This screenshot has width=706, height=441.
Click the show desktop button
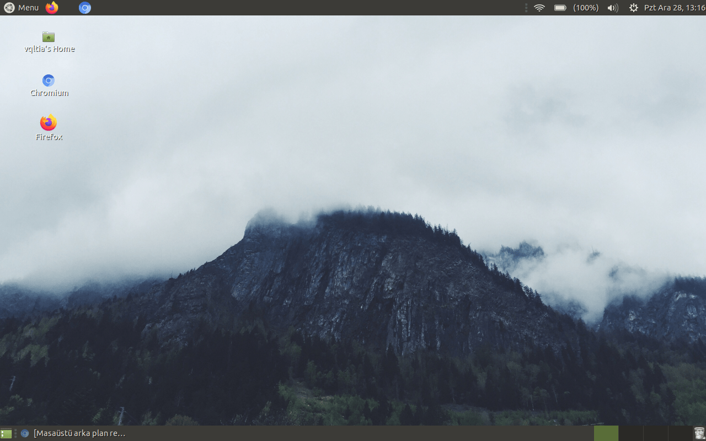6,433
